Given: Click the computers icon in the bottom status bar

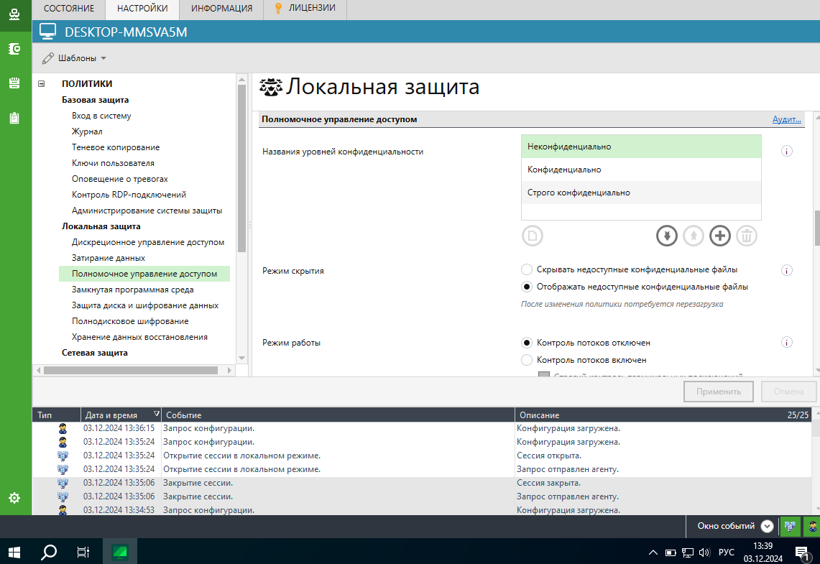Looking at the screenshot, I should [791, 527].
